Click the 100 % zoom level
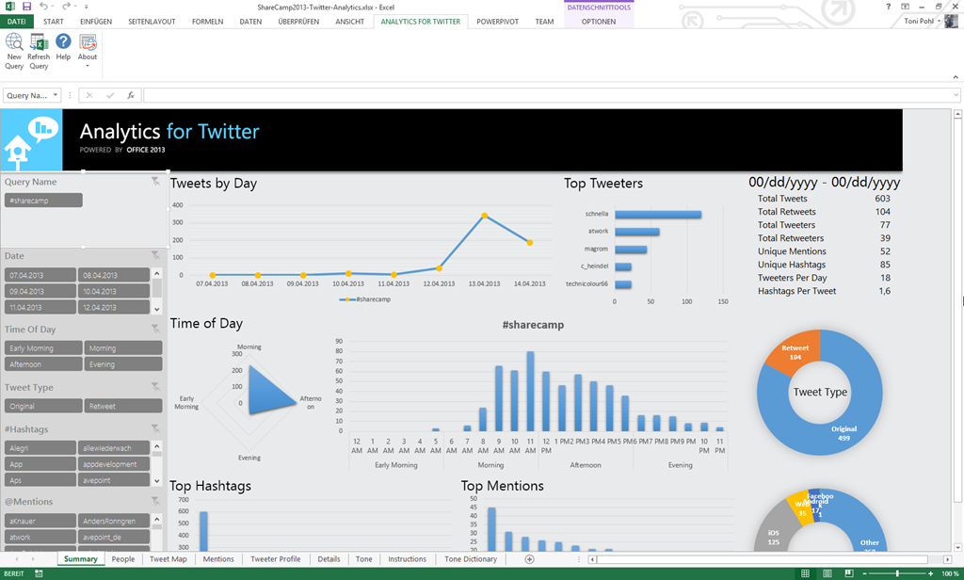 click(x=950, y=573)
